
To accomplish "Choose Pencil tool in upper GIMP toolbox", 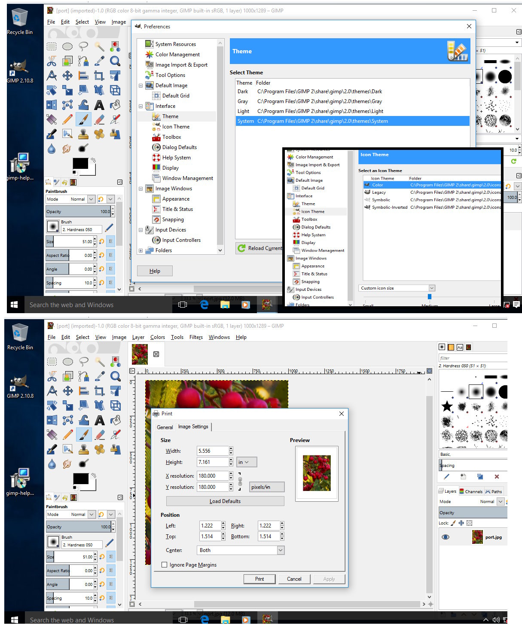I will 67,119.
